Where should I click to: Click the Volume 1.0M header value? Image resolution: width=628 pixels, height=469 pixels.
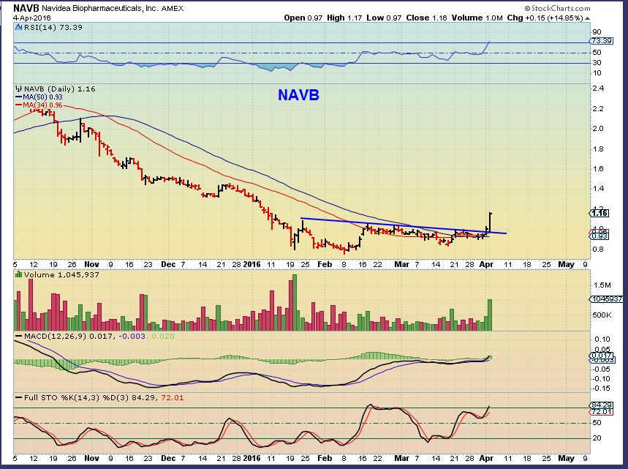[477, 18]
